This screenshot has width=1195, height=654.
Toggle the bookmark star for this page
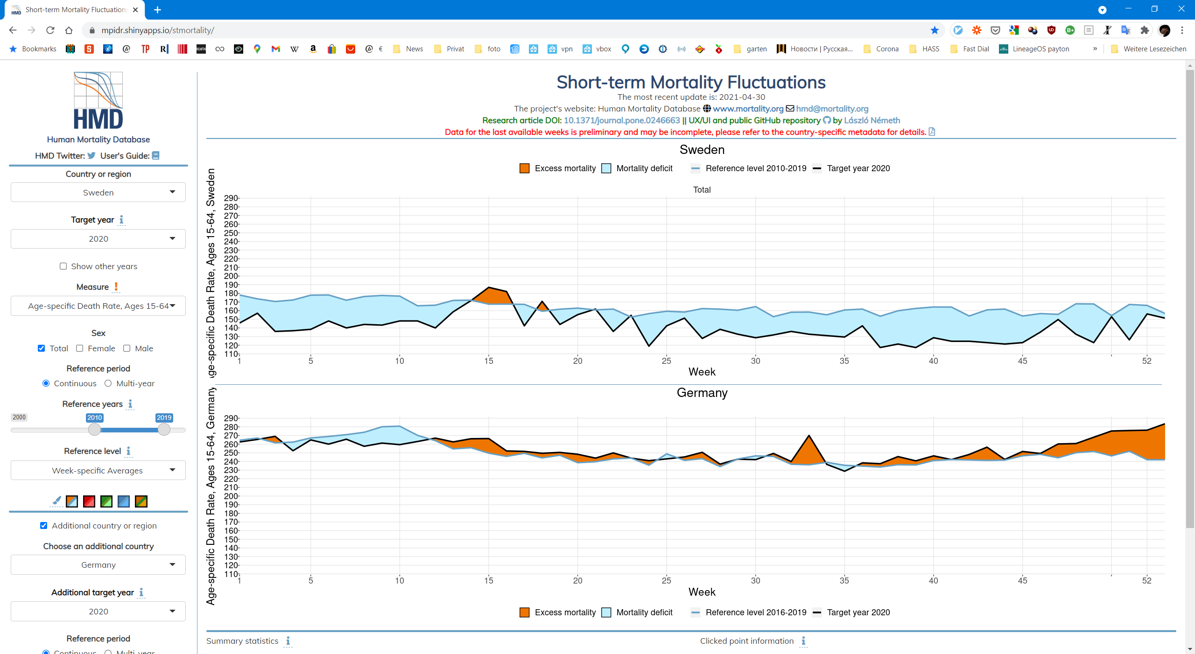(x=935, y=30)
